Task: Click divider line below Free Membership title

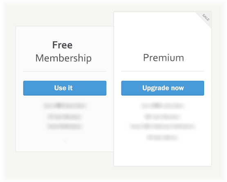Action: [x=65, y=71]
